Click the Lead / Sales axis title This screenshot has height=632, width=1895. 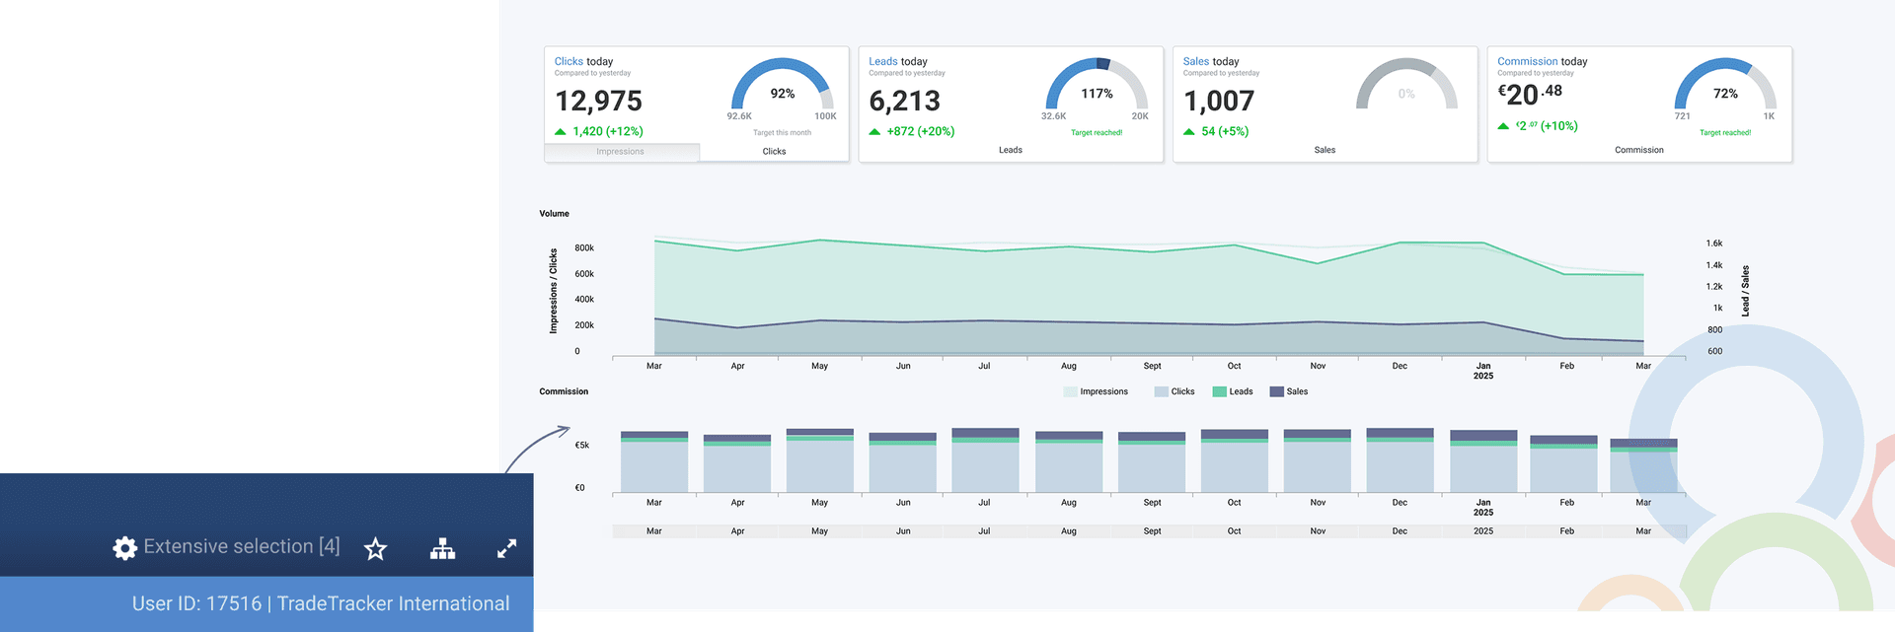(1746, 291)
